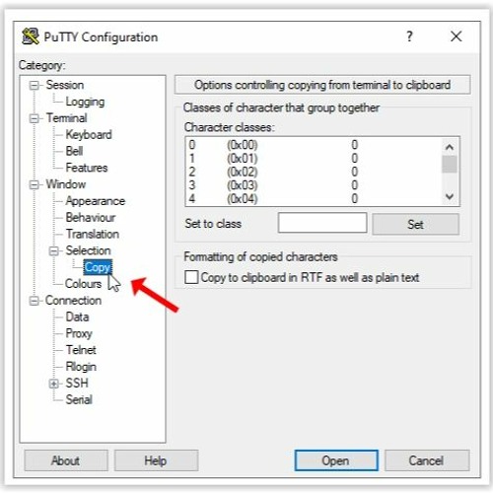Click the character classes scrollbar thumb
The height and width of the screenshot is (493, 493).
pyautogui.click(x=450, y=164)
